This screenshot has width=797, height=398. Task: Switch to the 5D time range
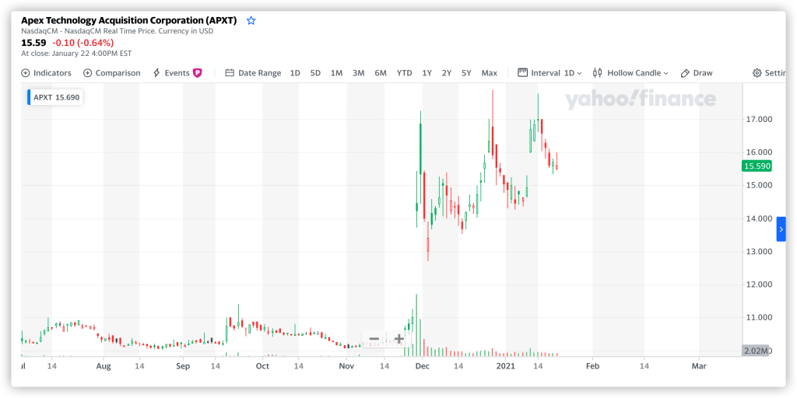(315, 73)
